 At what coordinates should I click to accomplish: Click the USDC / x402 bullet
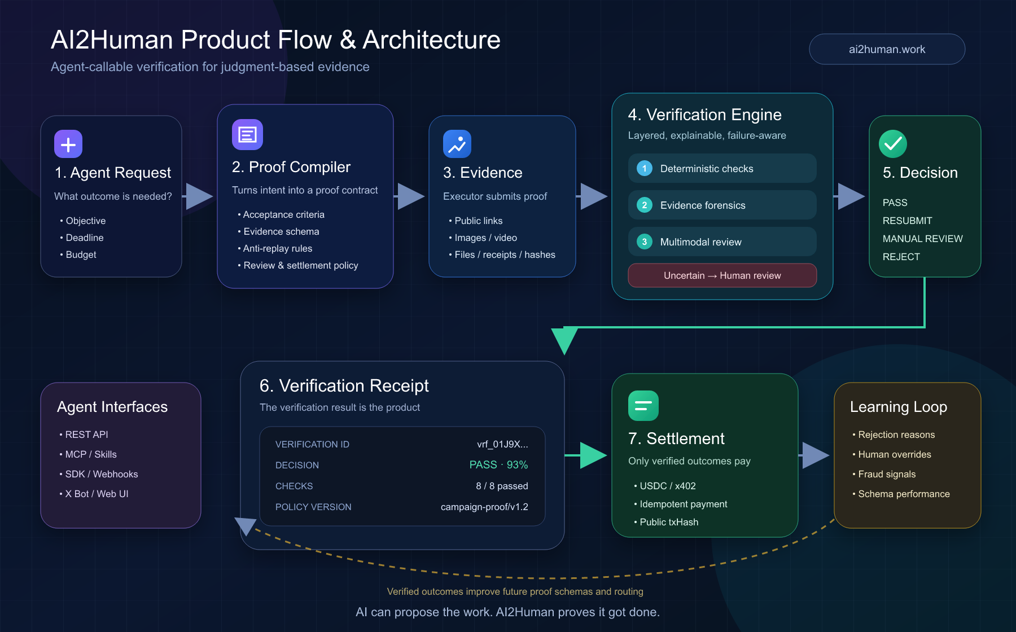(x=665, y=486)
